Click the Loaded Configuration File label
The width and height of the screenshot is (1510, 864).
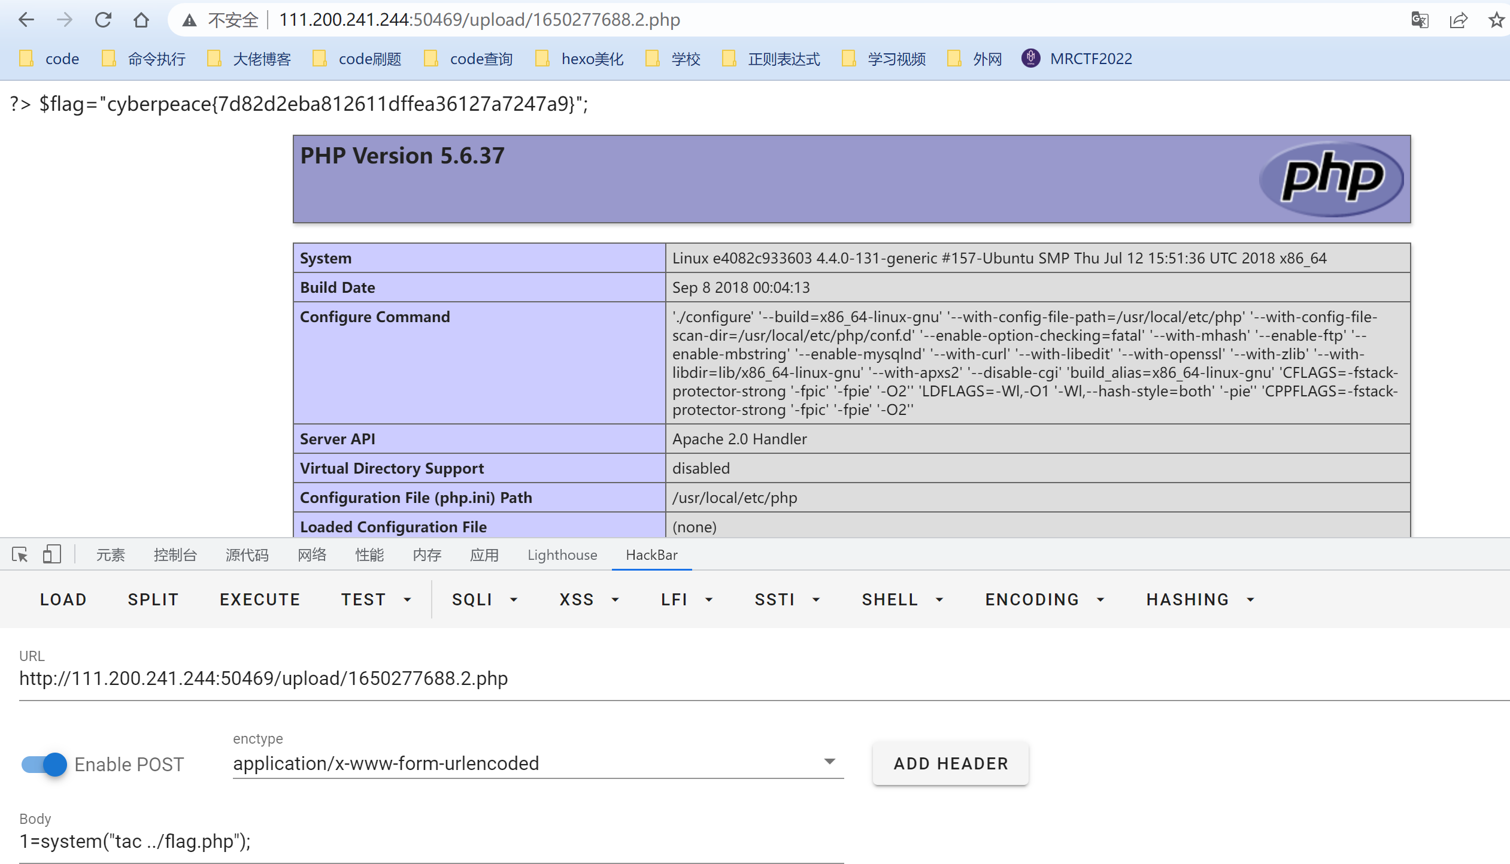pyautogui.click(x=393, y=527)
